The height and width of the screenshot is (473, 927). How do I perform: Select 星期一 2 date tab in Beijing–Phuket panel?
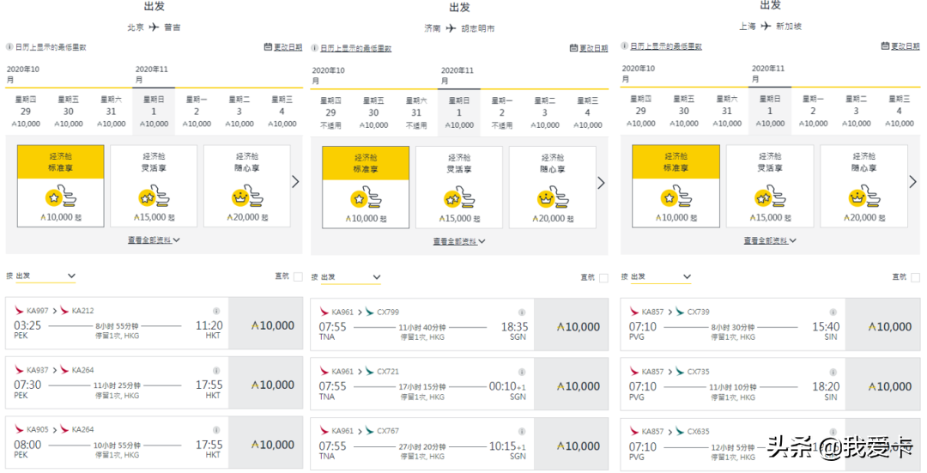197,112
